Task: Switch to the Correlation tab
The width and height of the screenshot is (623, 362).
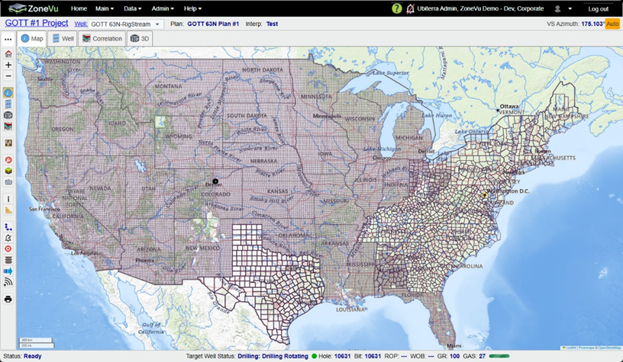Action: 102,38
